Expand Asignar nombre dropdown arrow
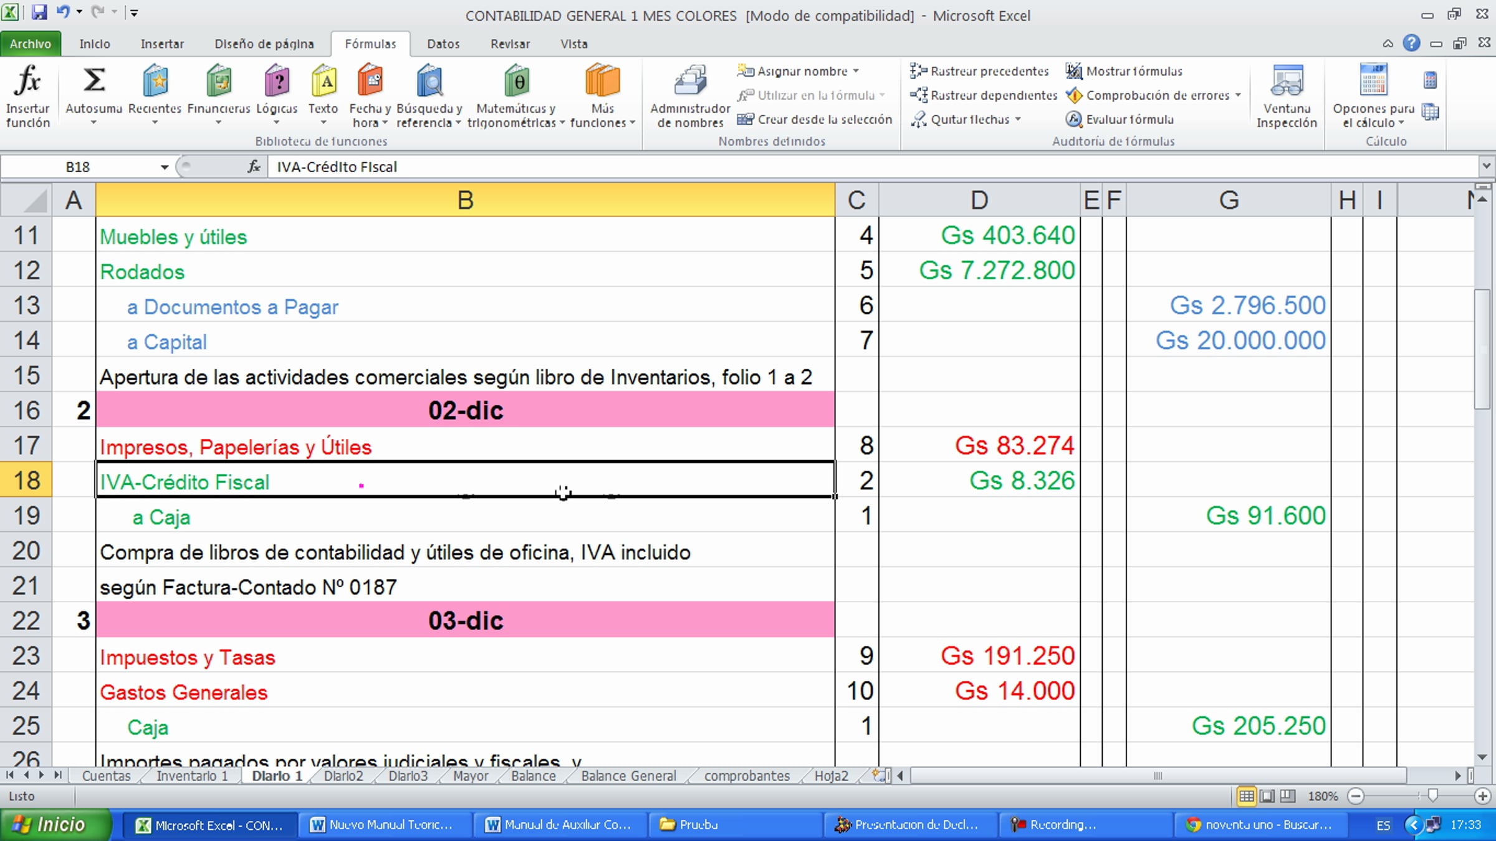The height and width of the screenshot is (841, 1496). (x=856, y=71)
